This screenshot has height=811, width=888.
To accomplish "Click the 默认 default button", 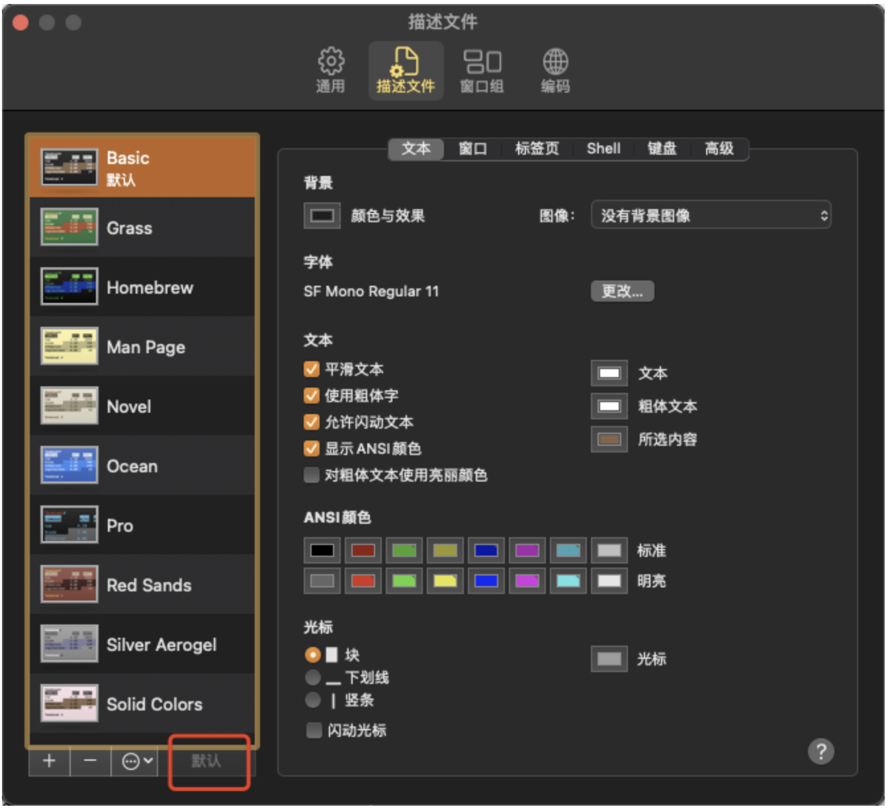I will 206,761.
